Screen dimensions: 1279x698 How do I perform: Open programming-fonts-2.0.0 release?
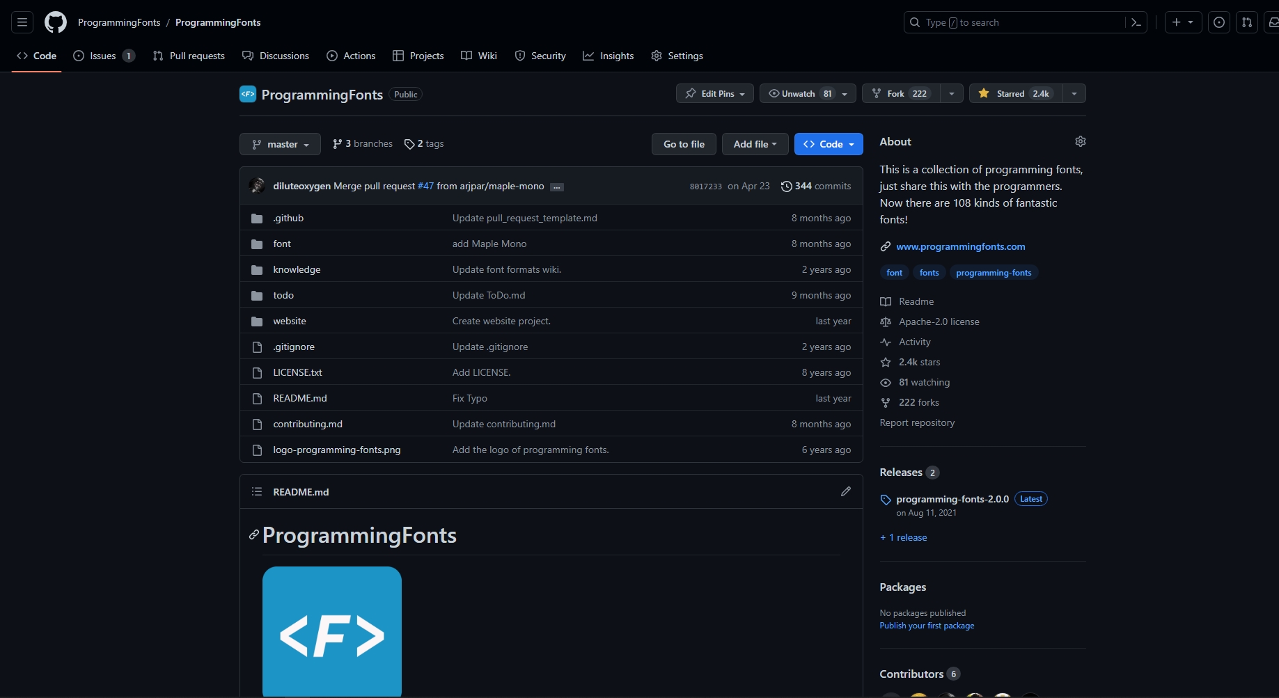point(952,499)
